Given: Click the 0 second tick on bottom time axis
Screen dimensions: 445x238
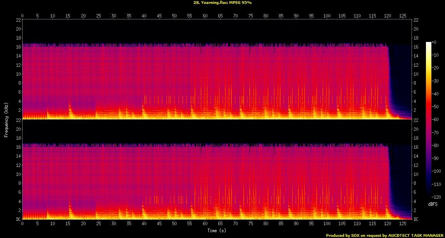Looking at the screenshot, I should coord(22,224).
